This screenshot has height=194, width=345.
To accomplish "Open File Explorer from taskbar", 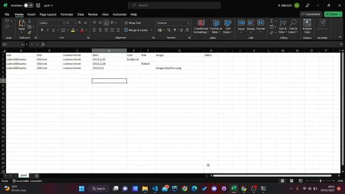I will (145, 189).
